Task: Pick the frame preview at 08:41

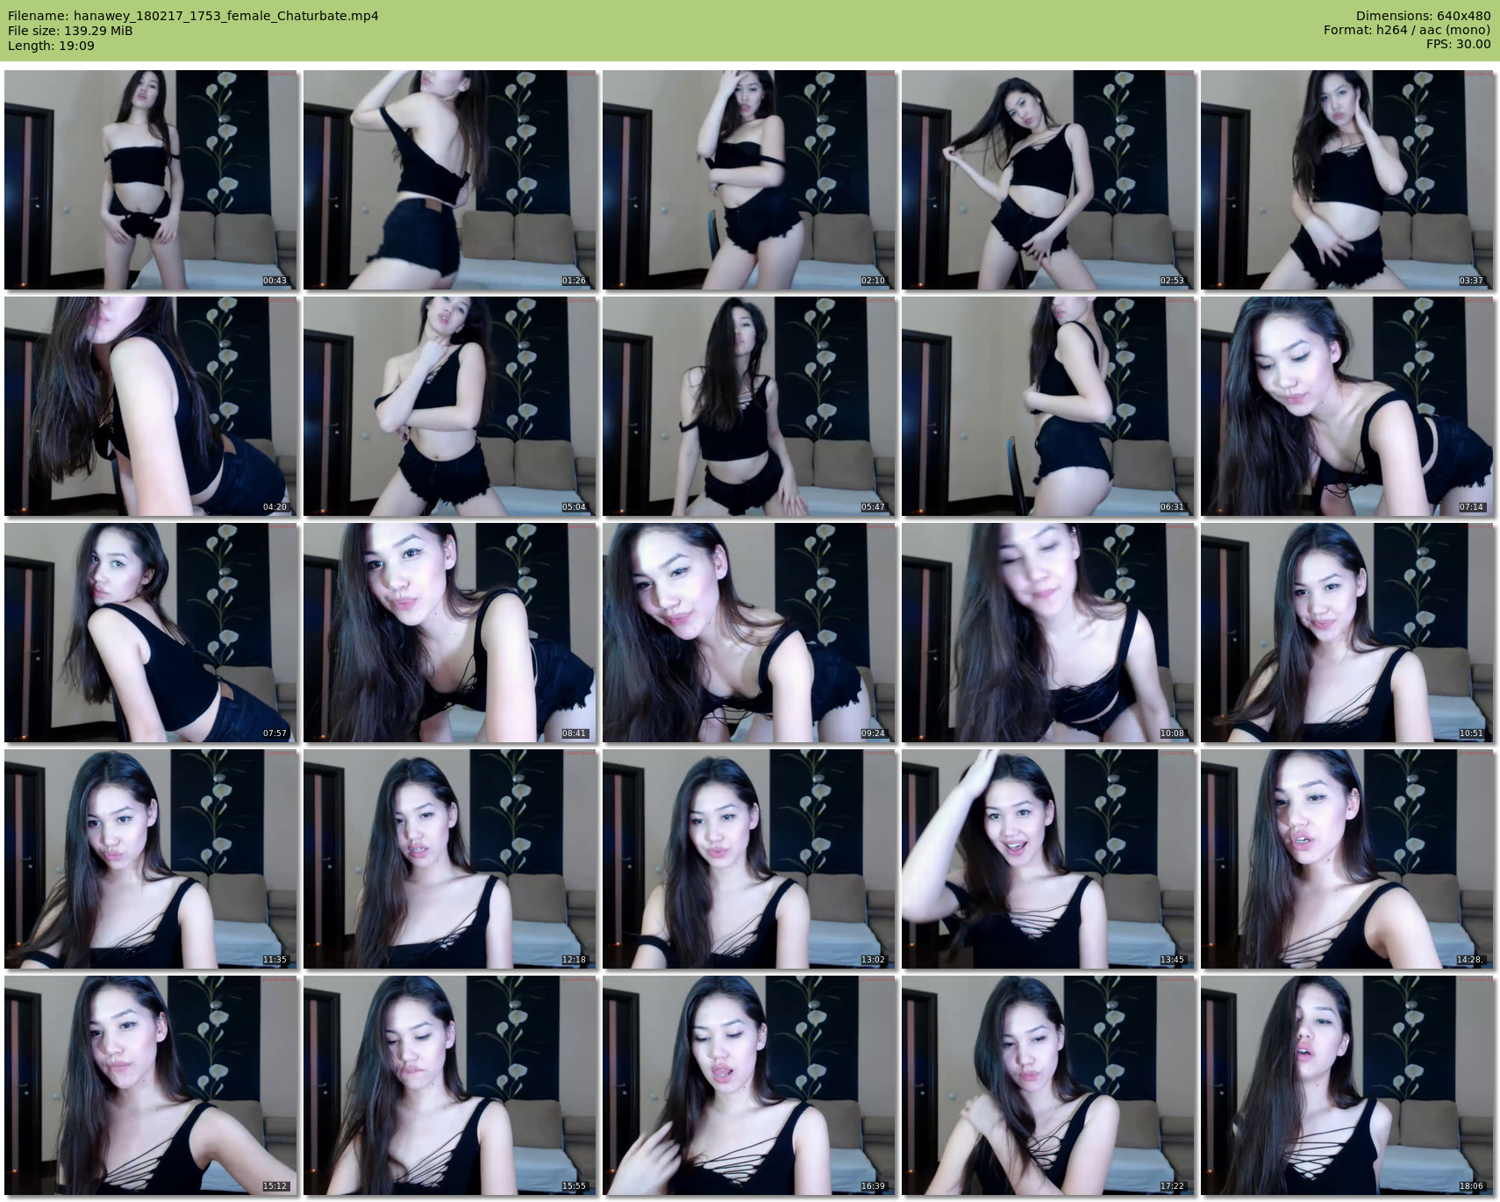Action: tap(449, 633)
